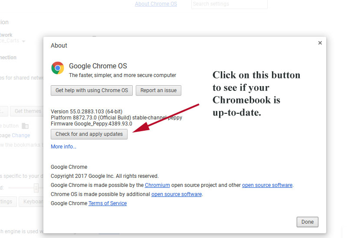Open Google Chrome Terms of Service link

click(108, 203)
